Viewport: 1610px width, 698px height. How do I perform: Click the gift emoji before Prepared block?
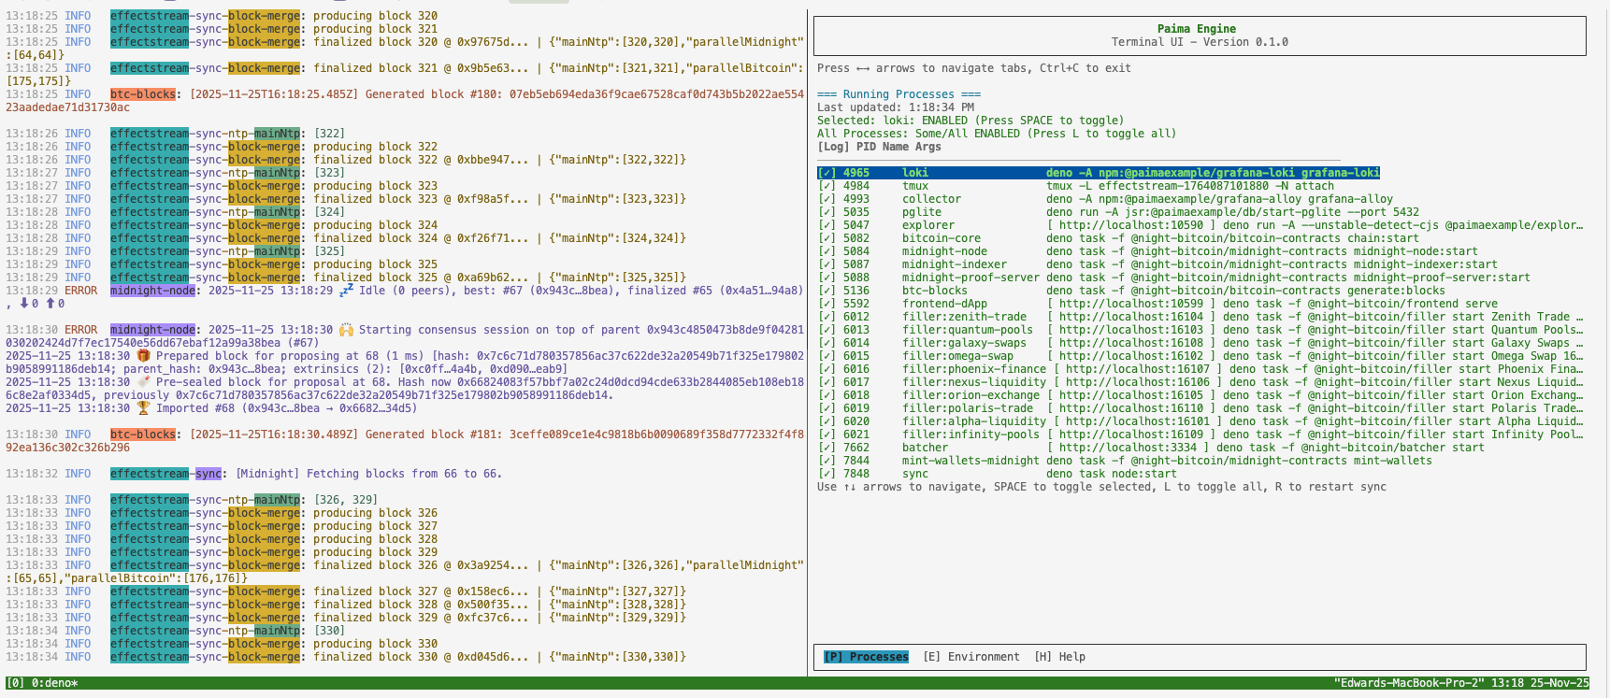click(x=143, y=356)
